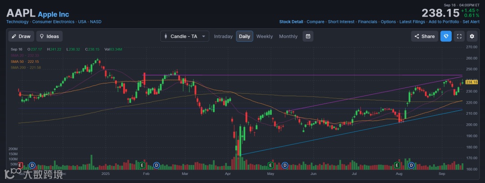Open the Financials link
The width and height of the screenshot is (485, 183).
click(367, 22)
